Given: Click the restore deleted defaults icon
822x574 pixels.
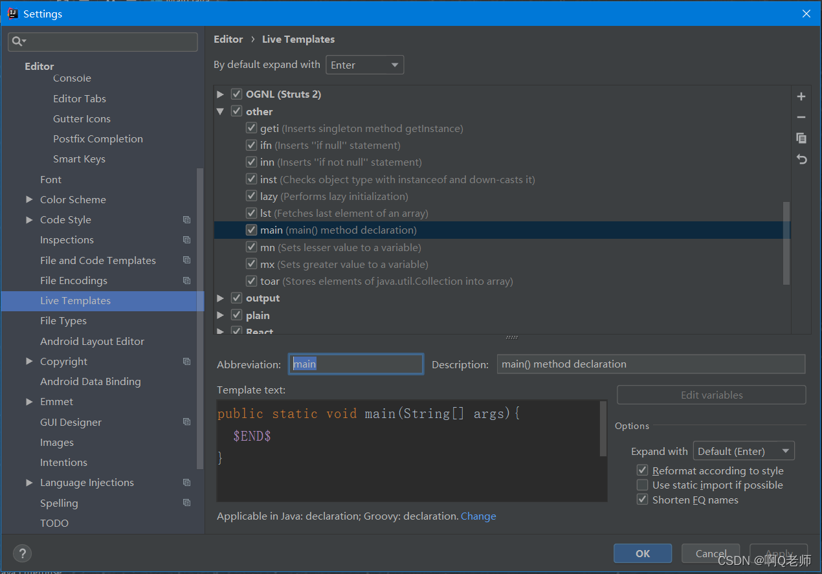Looking at the screenshot, I should click(x=801, y=159).
